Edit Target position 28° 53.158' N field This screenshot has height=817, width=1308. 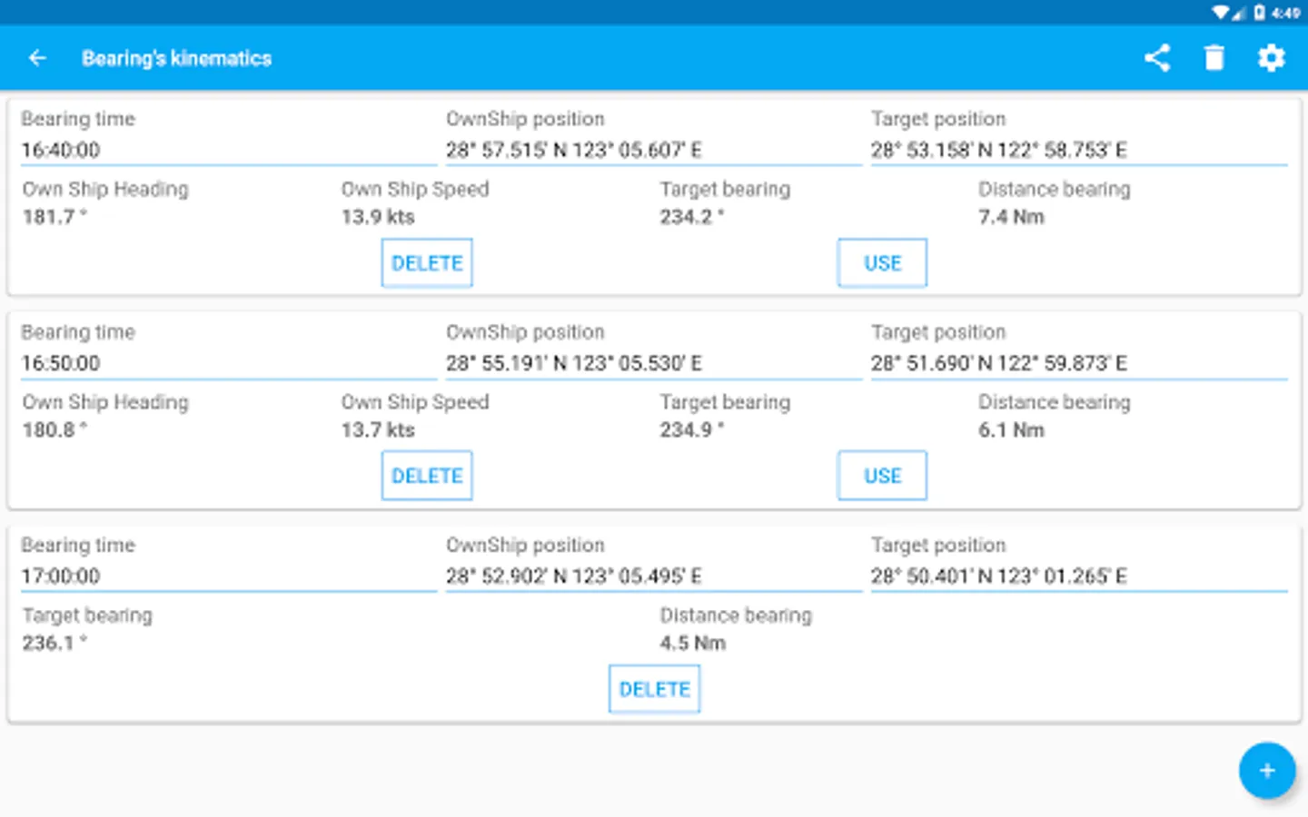pos(1079,150)
